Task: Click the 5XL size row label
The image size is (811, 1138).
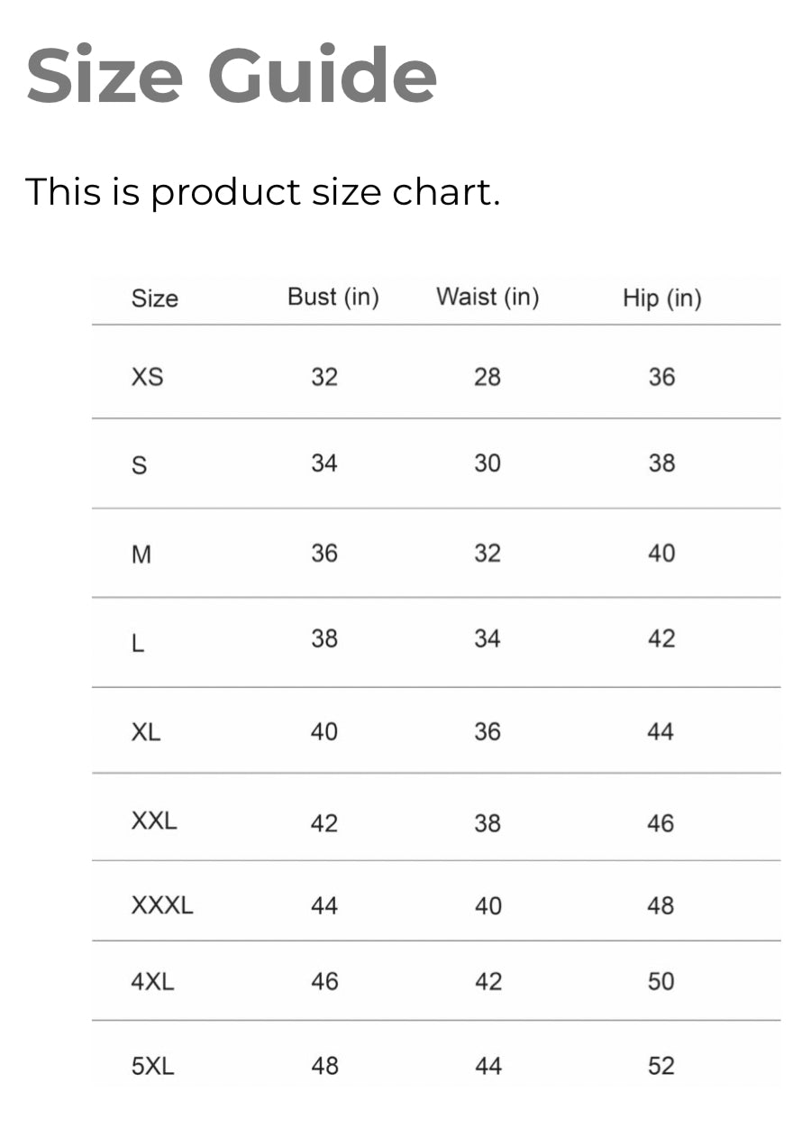Action: [152, 1067]
